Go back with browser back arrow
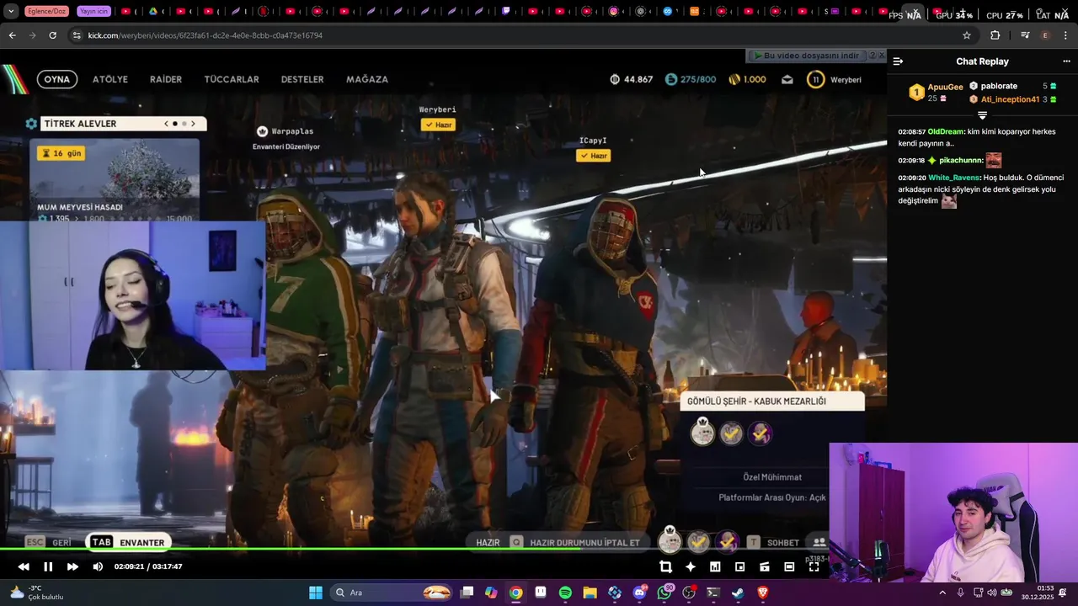1078x606 pixels. coord(12,35)
